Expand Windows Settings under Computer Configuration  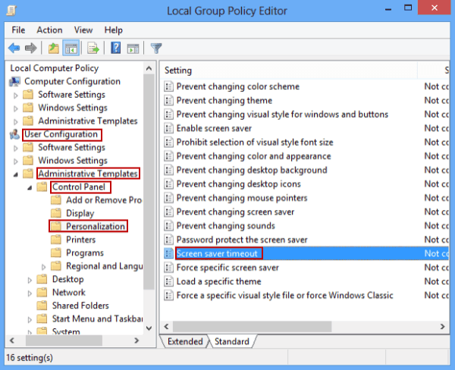16,108
